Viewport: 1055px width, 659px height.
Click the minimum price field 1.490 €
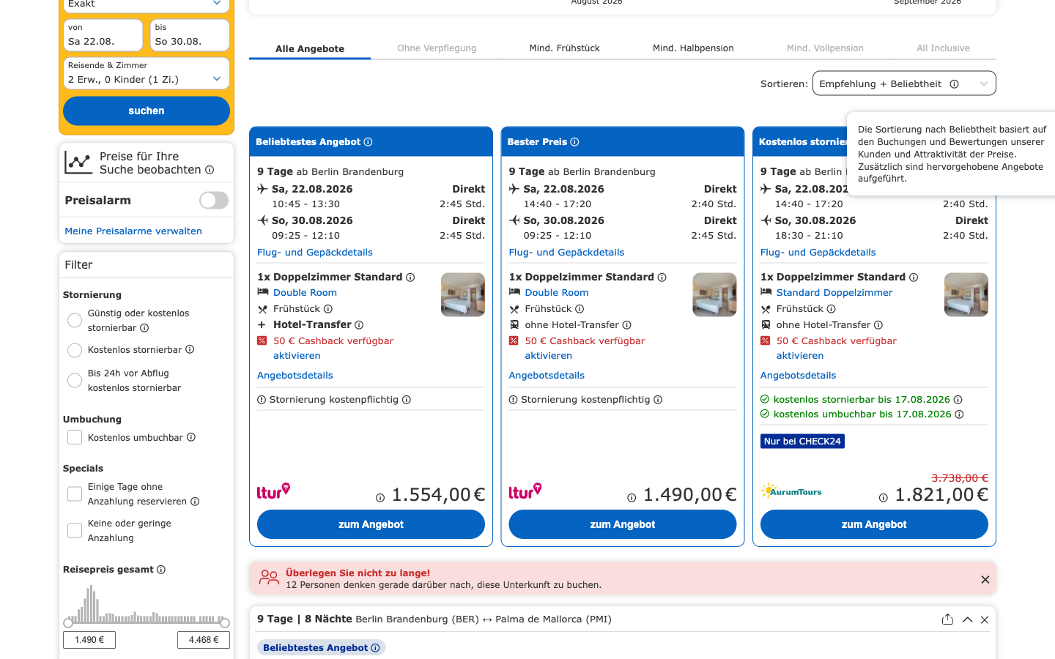[x=89, y=640]
